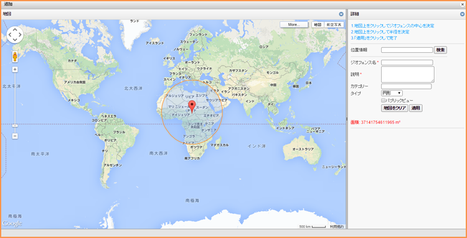Enable the パブリックビュー checkbox
Image resolution: width=467 pixels, height=238 pixels.
383,101
